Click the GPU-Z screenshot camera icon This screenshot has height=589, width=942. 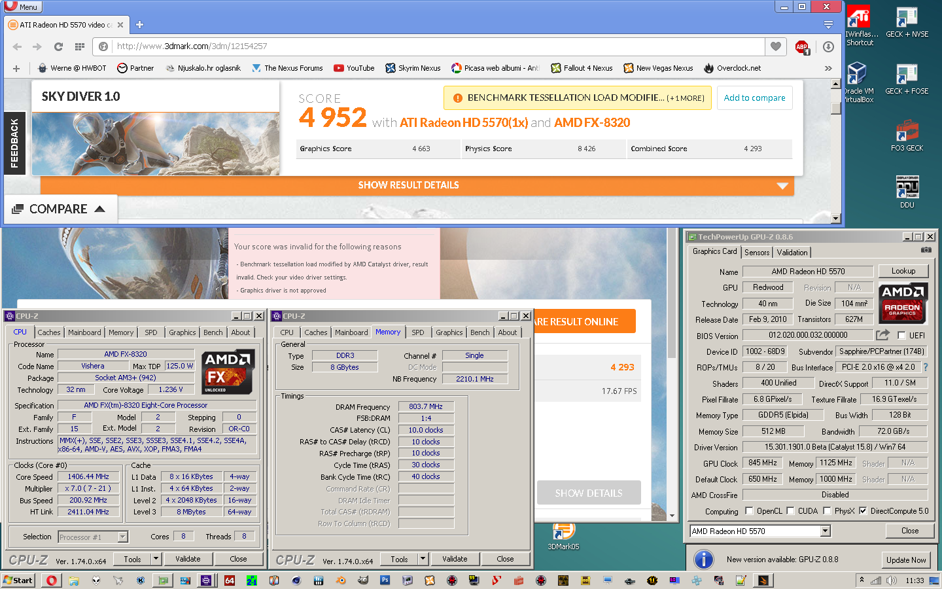coord(926,250)
